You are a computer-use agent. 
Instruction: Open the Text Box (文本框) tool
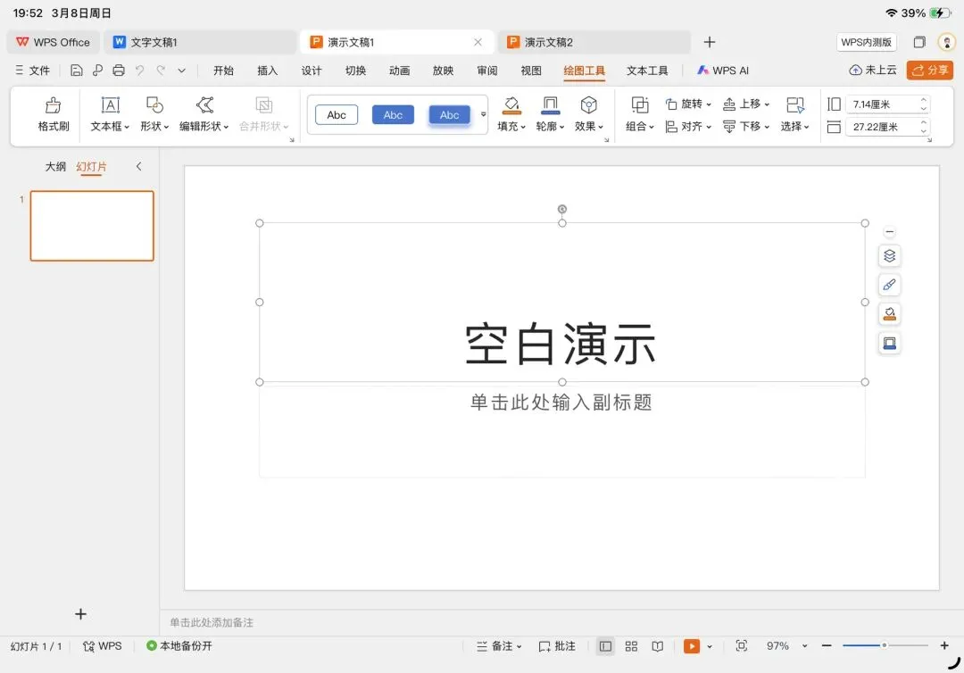(110, 105)
